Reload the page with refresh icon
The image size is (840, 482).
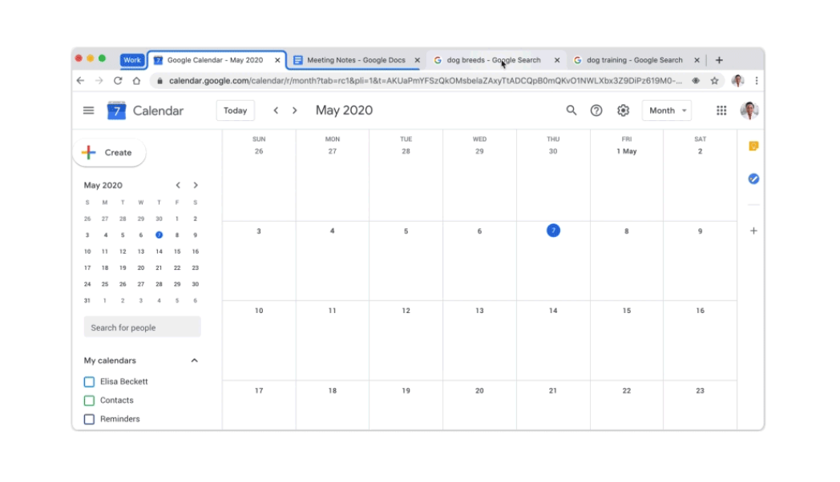118,81
